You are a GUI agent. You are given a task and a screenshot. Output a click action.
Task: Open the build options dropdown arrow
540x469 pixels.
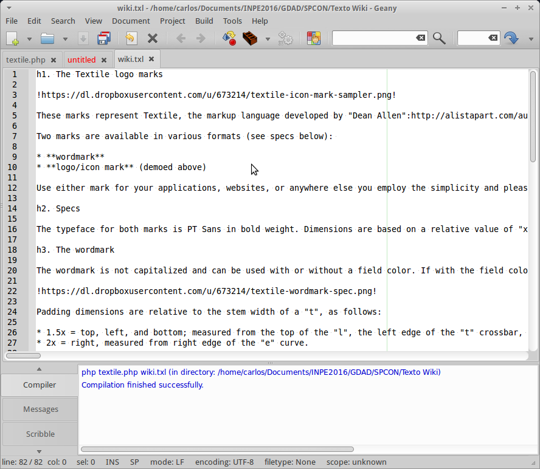coord(268,39)
